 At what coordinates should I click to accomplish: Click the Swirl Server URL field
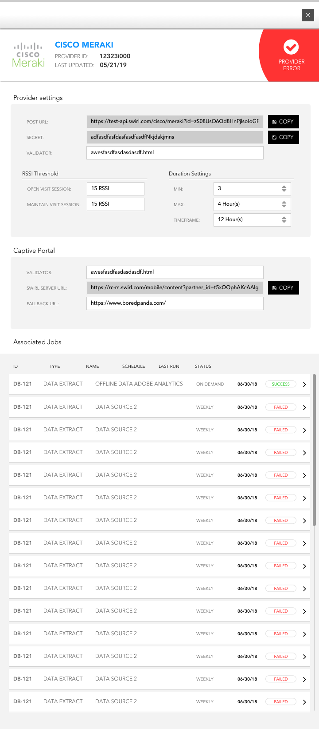pyautogui.click(x=175, y=287)
